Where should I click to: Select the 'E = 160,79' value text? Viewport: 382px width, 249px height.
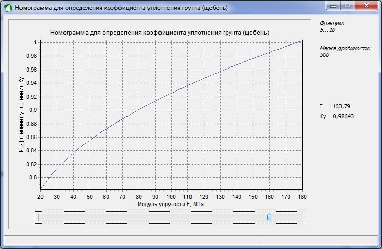click(334, 106)
